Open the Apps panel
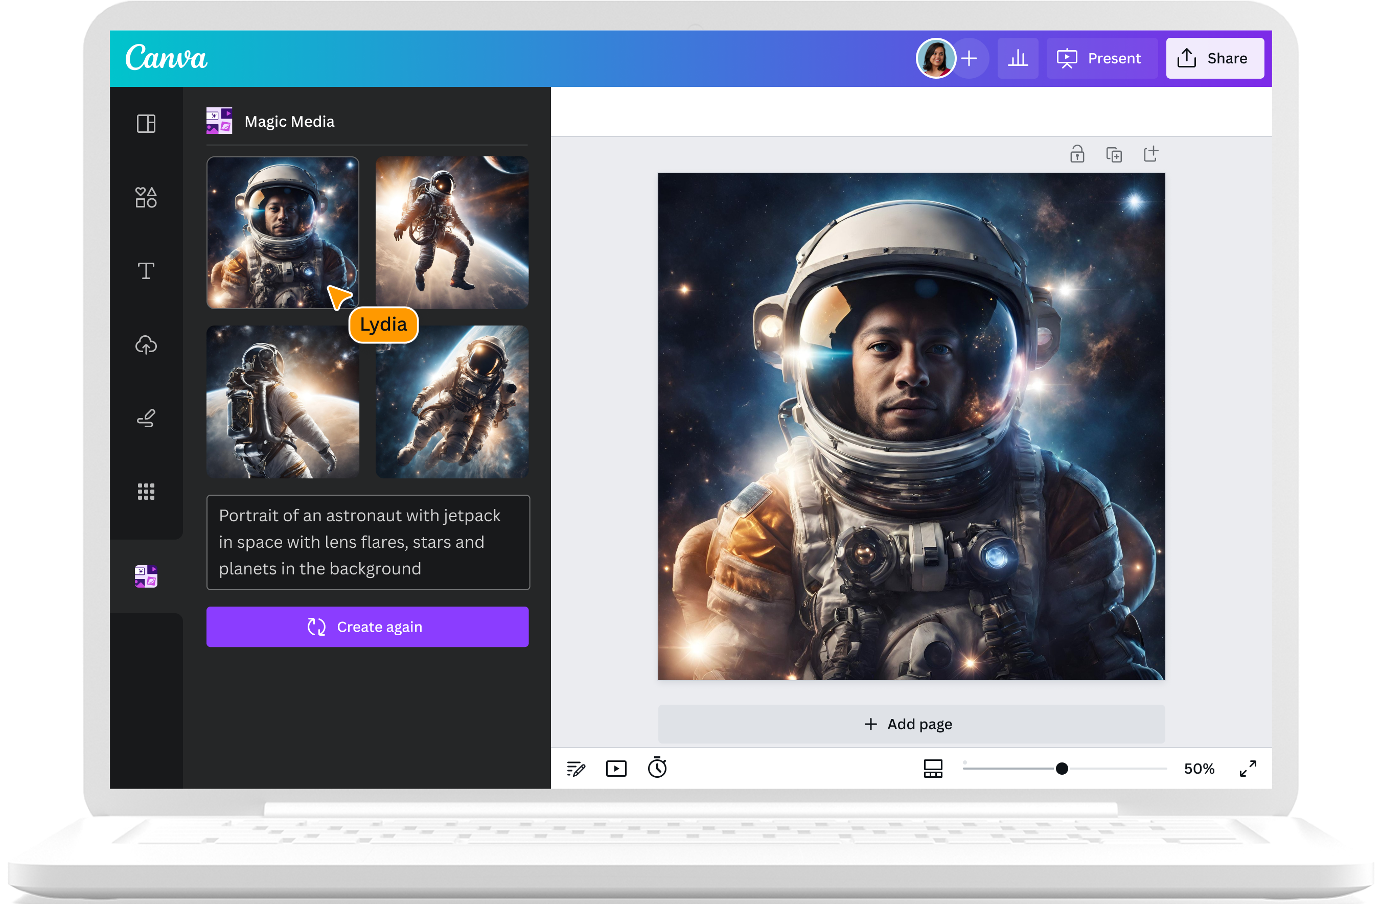Screen dimensions: 1382x904 pyautogui.click(x=146, y=492)
